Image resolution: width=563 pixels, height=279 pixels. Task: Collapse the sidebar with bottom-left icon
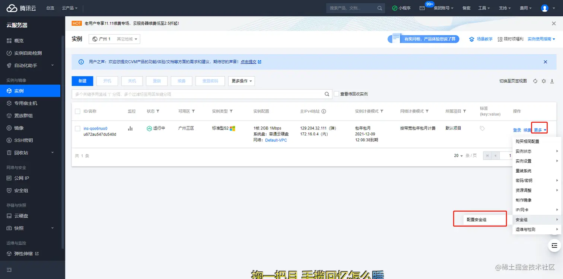9,270
